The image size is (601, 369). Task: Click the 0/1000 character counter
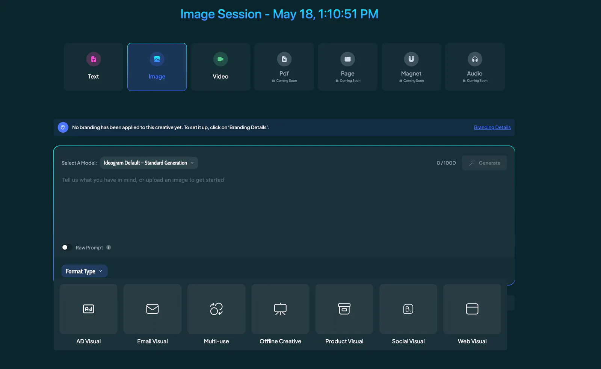[x=446, y=163]
